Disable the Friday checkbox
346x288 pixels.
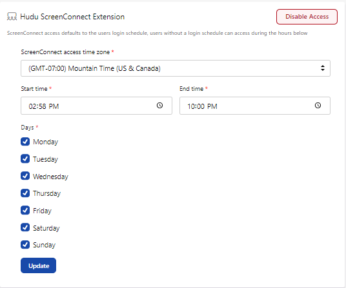25,210
